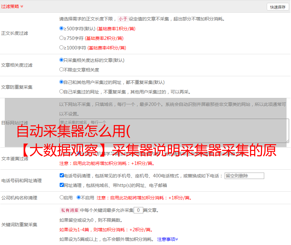Click the 私有词库 tag label

point(69,210)
